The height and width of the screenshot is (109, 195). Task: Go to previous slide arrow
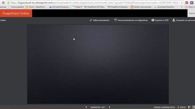click(86, 107)
